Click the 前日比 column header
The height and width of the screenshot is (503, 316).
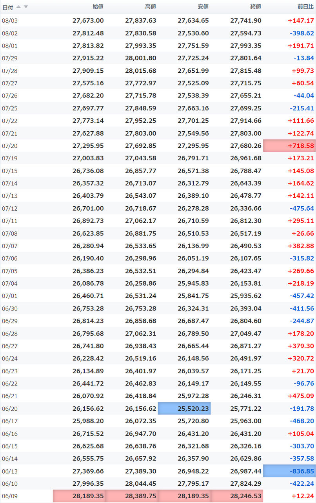tap(306, 7)
